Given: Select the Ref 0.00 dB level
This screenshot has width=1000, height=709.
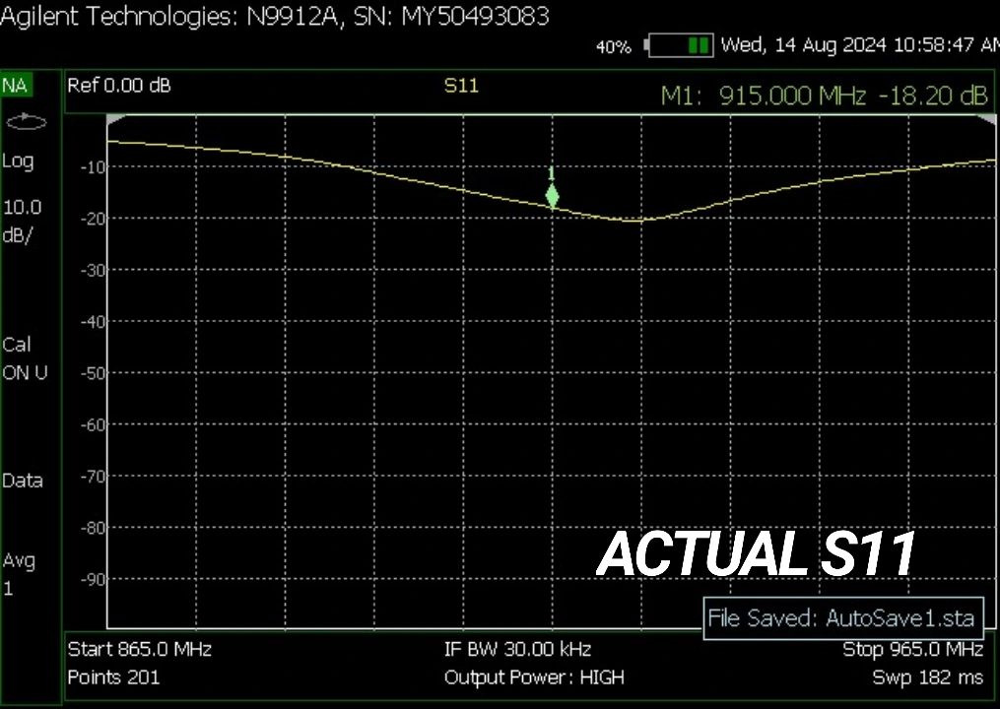Looking at the screenshot, I should click(118, 86).
